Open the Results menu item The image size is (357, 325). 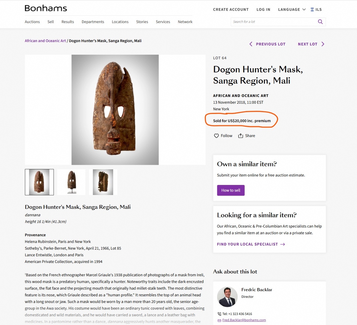point(68,22)
